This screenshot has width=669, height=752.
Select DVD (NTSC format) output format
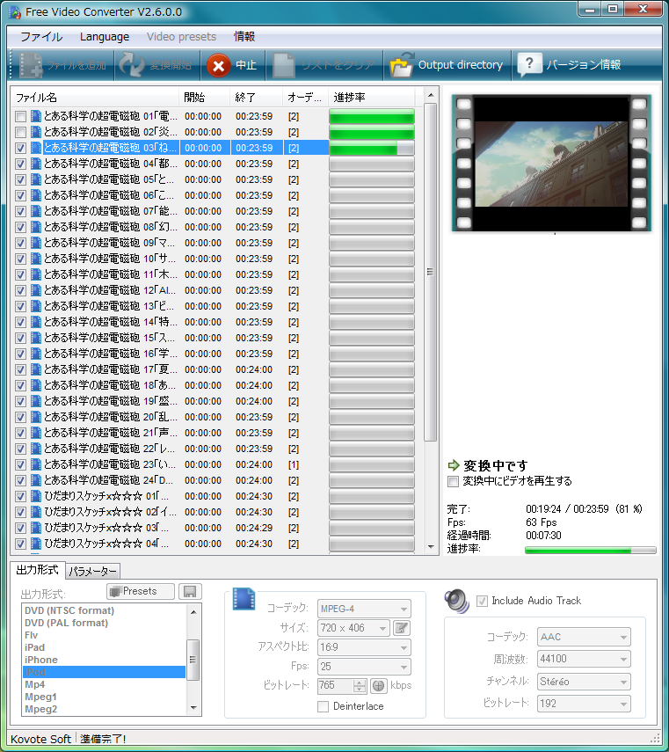tap(105, 610)
